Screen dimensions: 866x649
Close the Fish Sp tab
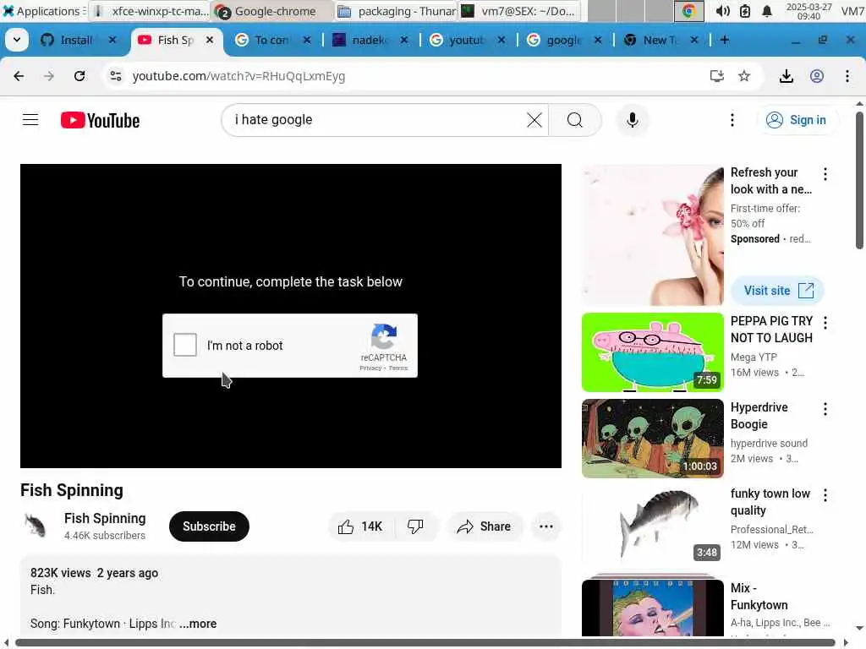click(210, 40)
